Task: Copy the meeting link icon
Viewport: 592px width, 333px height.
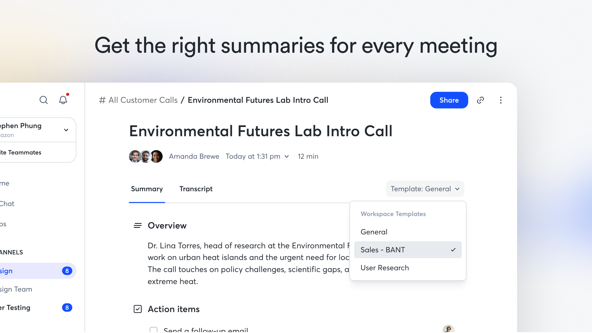Action: pyautogui.click(x=480, y=100)
